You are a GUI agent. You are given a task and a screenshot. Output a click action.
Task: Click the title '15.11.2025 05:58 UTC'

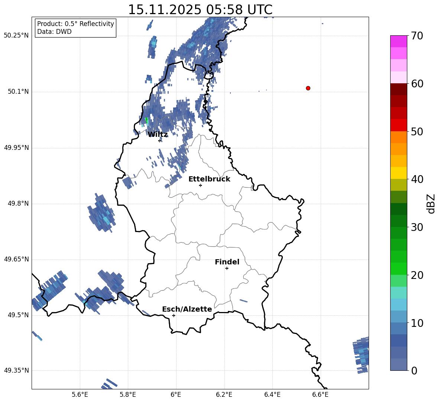click(200, 10)
